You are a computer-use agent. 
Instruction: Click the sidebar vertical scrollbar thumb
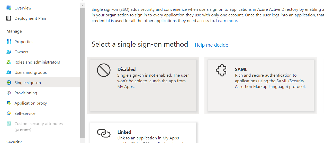point(82,73)
